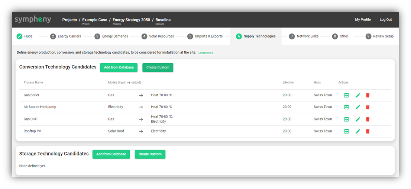Click the view icon for Gas Boiler
Screen dimensions: 411x189
(x=346, y=95)
